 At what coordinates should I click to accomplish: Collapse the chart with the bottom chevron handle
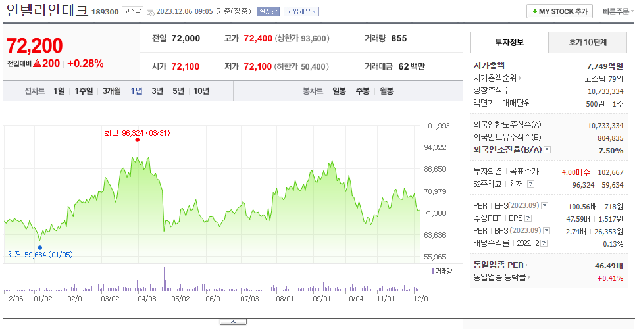[233, 322]
